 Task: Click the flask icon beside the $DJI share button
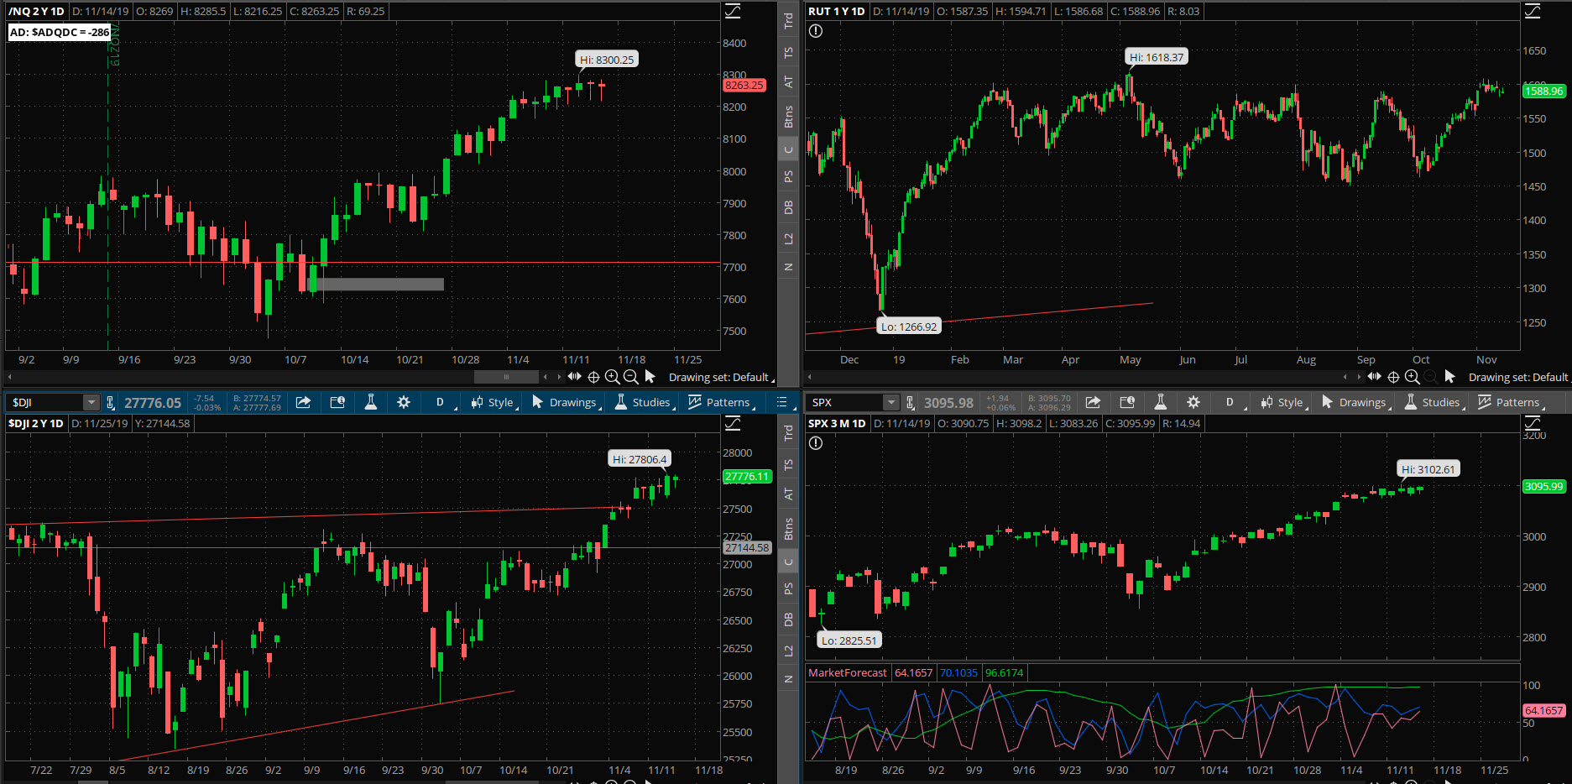(370, 402)
